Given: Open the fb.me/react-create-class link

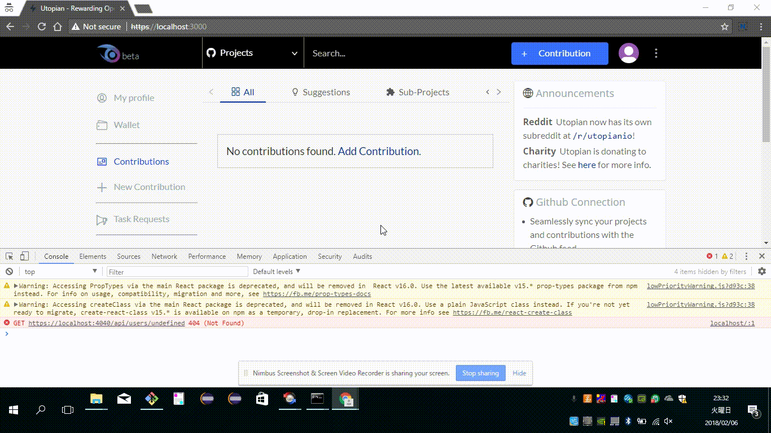Looking at the screenshot, I should tap(512, 312).
